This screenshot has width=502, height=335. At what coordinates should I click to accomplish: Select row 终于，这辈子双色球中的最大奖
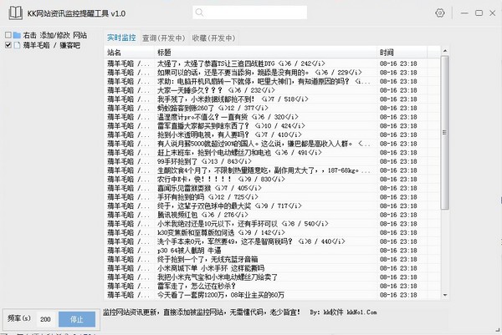coord(272,206)
